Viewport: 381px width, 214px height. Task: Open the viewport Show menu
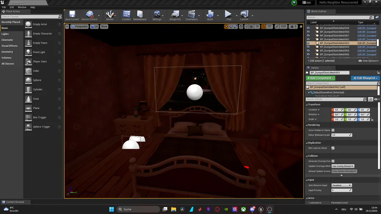point(104,27)
